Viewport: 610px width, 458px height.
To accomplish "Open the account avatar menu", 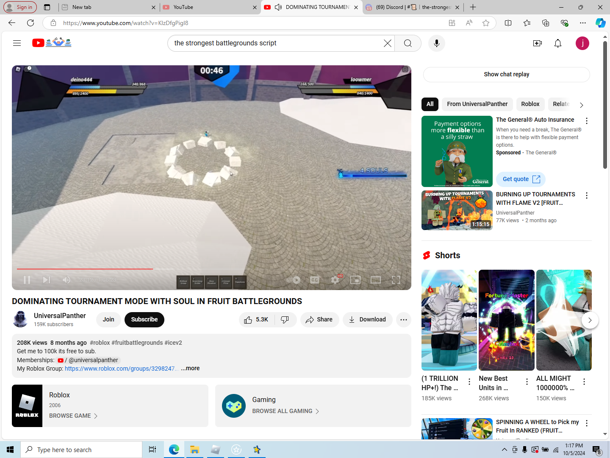I will 582,43.
